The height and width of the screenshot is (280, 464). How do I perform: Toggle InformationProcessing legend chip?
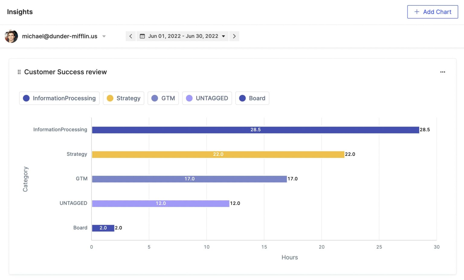click(x=59, y=98)
